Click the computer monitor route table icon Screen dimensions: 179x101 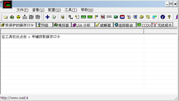[x=135, y=17]
